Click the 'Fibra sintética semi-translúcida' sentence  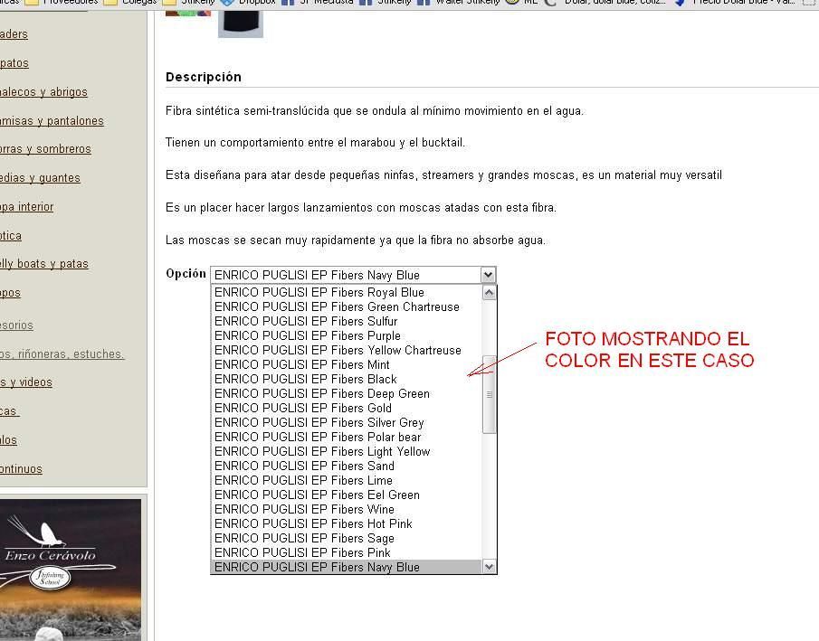point(375,110)
